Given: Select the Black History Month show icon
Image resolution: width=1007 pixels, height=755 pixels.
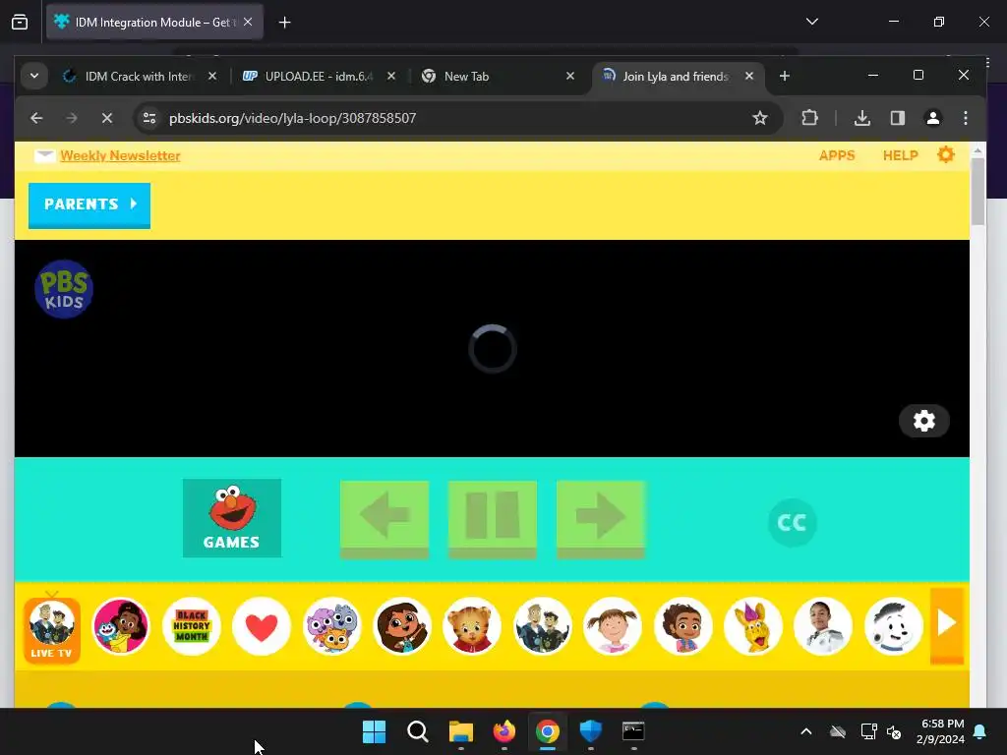Looking at the screenshot, I should pos(192,626).
